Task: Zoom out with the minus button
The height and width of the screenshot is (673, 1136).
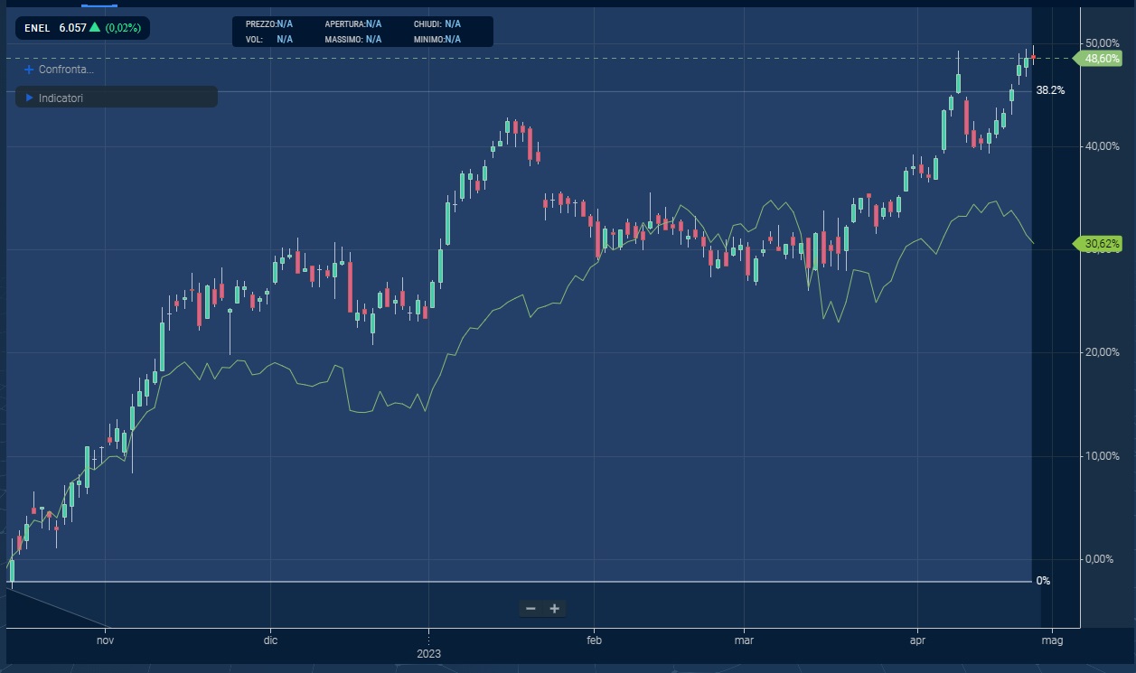Action: pyautogui.click(x=530, y=608)
